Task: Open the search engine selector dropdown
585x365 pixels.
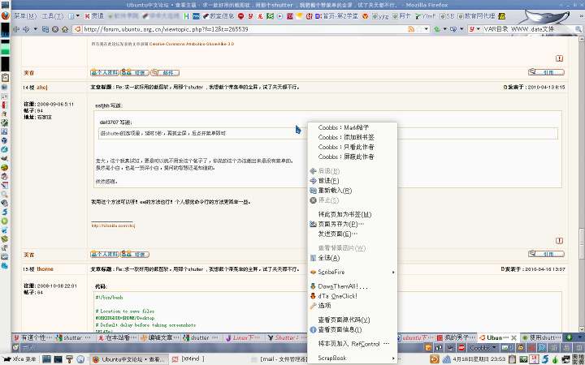Action: coord(474,29)
